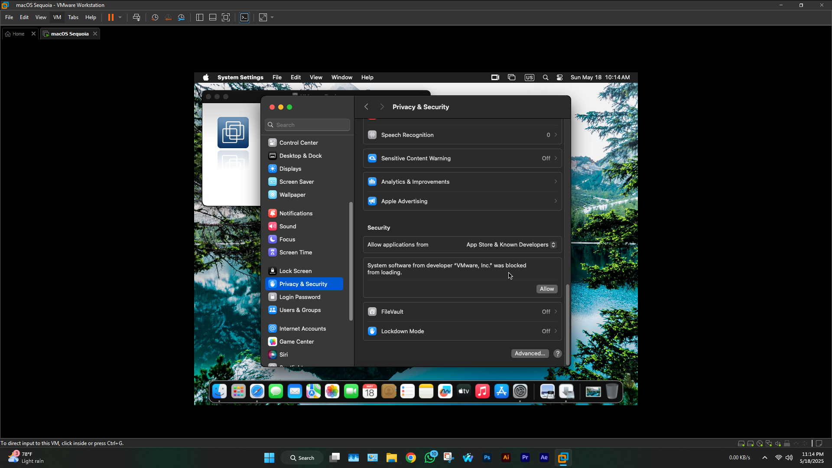Open the Music app in the dock
Image resolution: width=832 pixels, height=468 pixels.
click(x=482, y=391)
